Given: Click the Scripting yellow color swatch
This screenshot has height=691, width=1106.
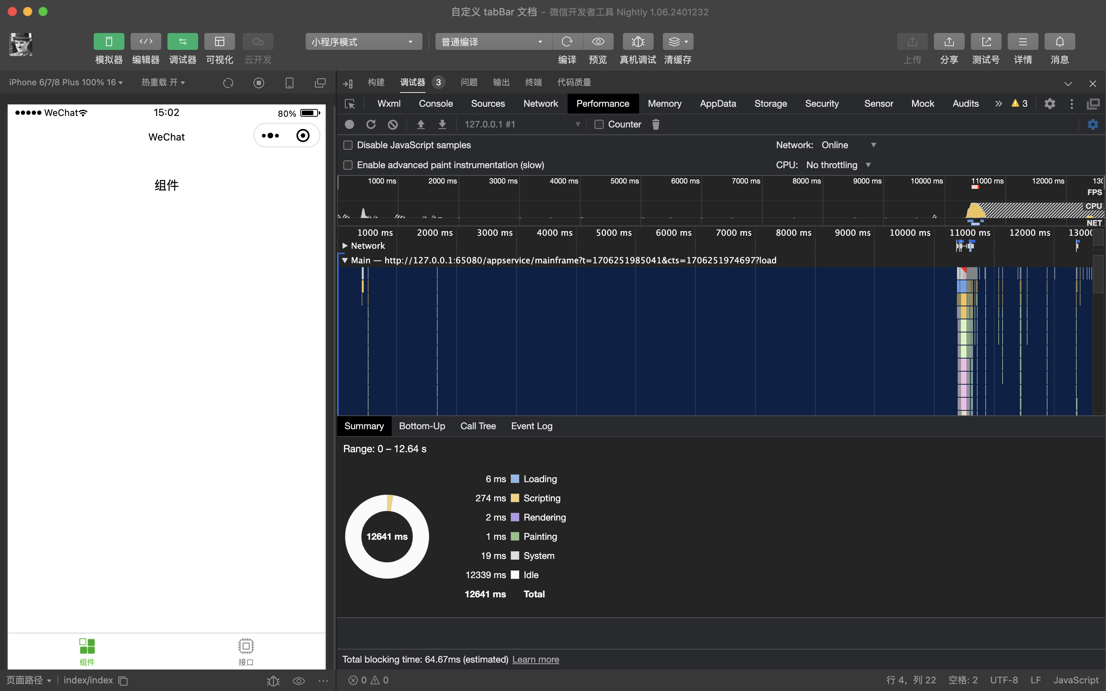Looking at the screenshot, I should coord(515,498).
